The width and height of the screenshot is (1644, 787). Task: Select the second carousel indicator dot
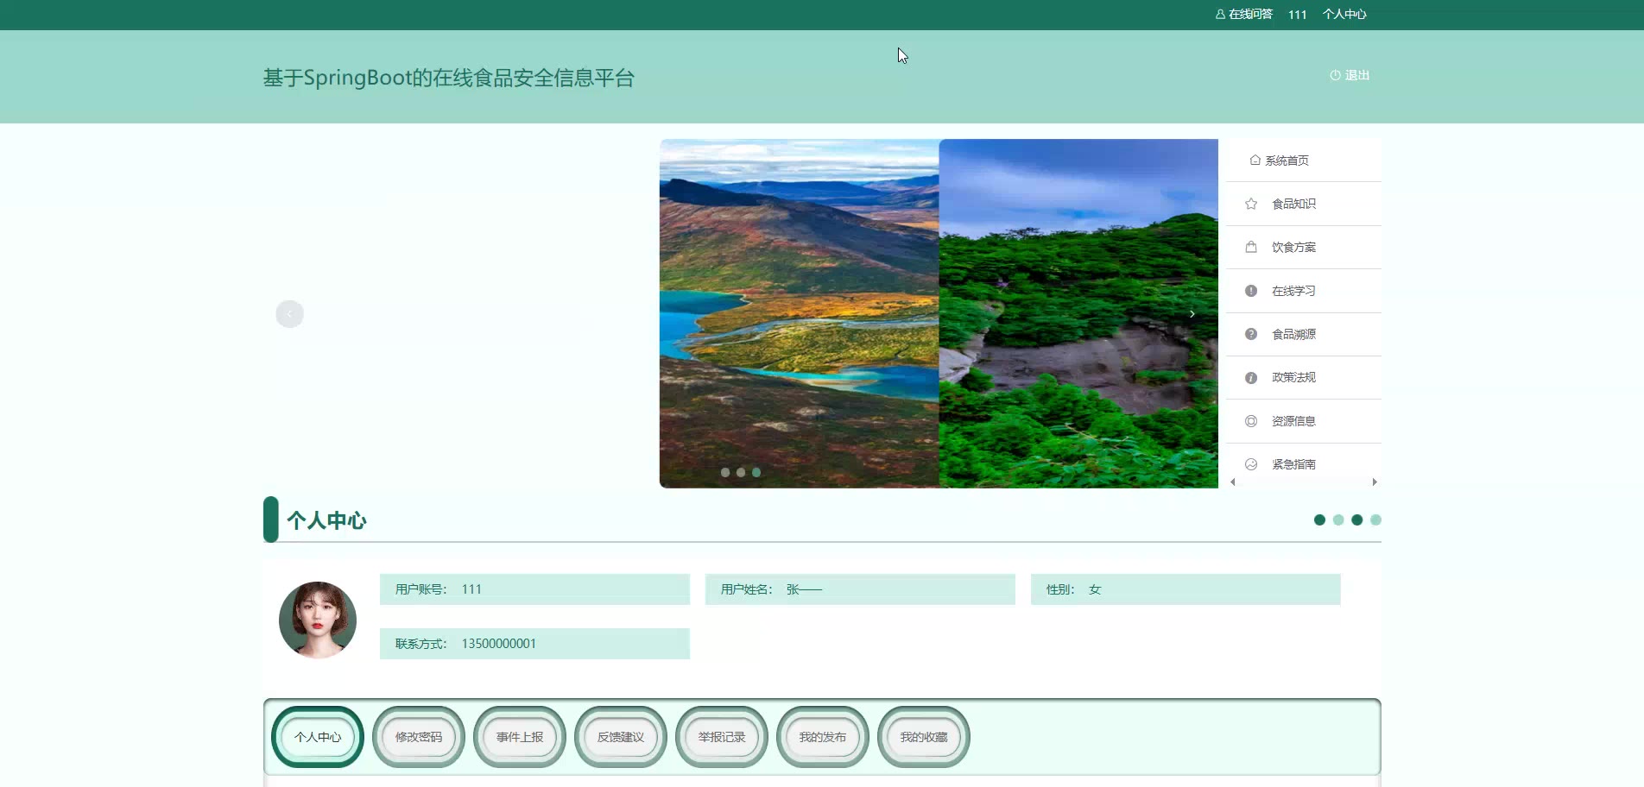click(741, 472)
